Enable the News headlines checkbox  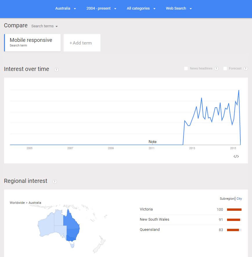[186, 68]
